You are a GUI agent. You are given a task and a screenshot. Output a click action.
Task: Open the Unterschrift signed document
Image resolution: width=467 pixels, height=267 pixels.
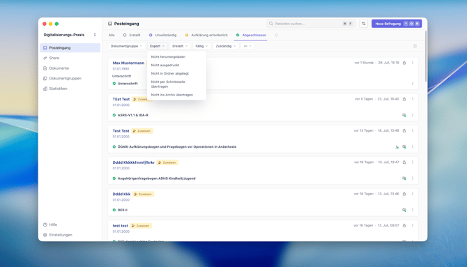[128, 84]
